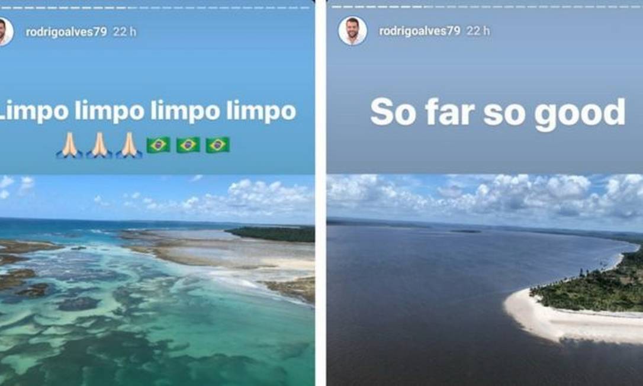This screenshot has width=643, height=386.
Task: Click the first Brazil flag emoji
Action: (x=158, y=145)
